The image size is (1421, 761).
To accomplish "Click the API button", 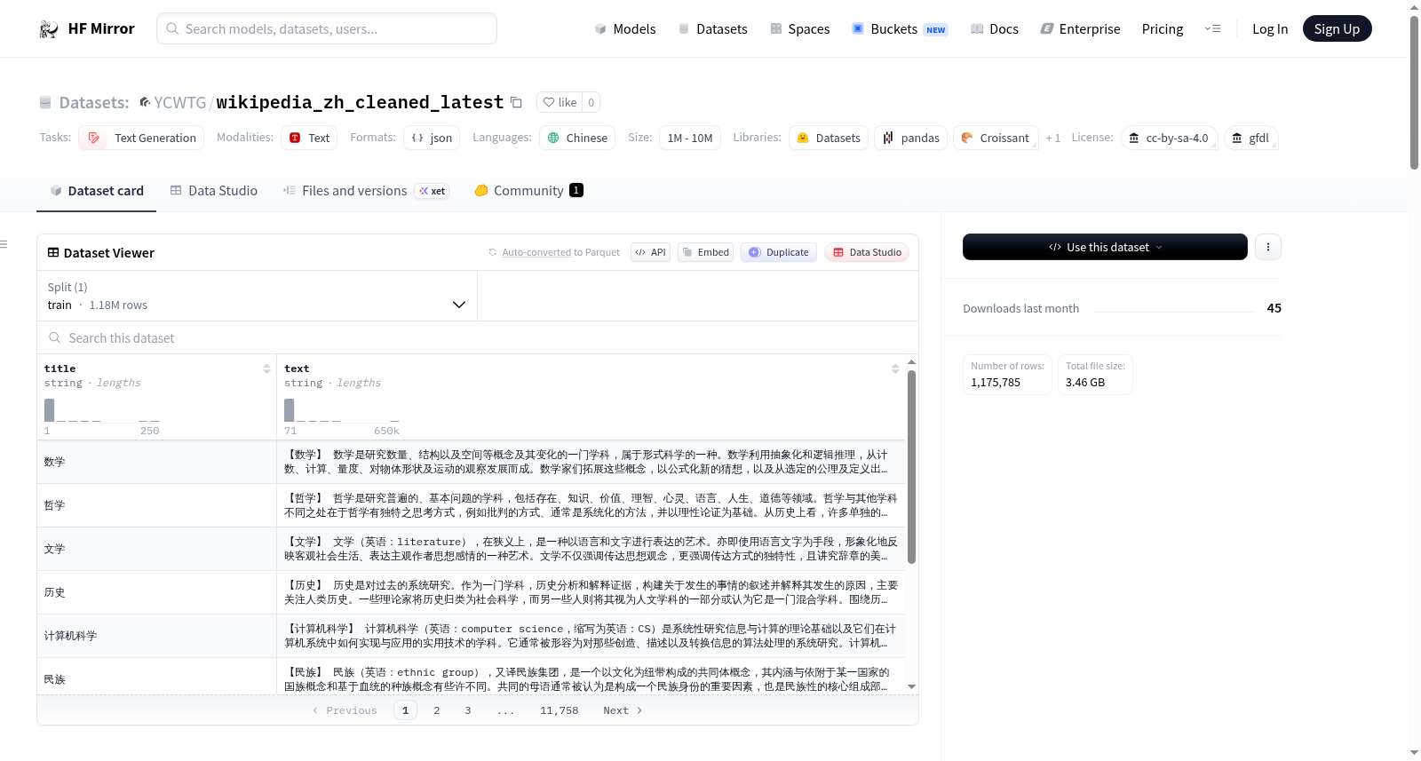I will coord(650,252).
